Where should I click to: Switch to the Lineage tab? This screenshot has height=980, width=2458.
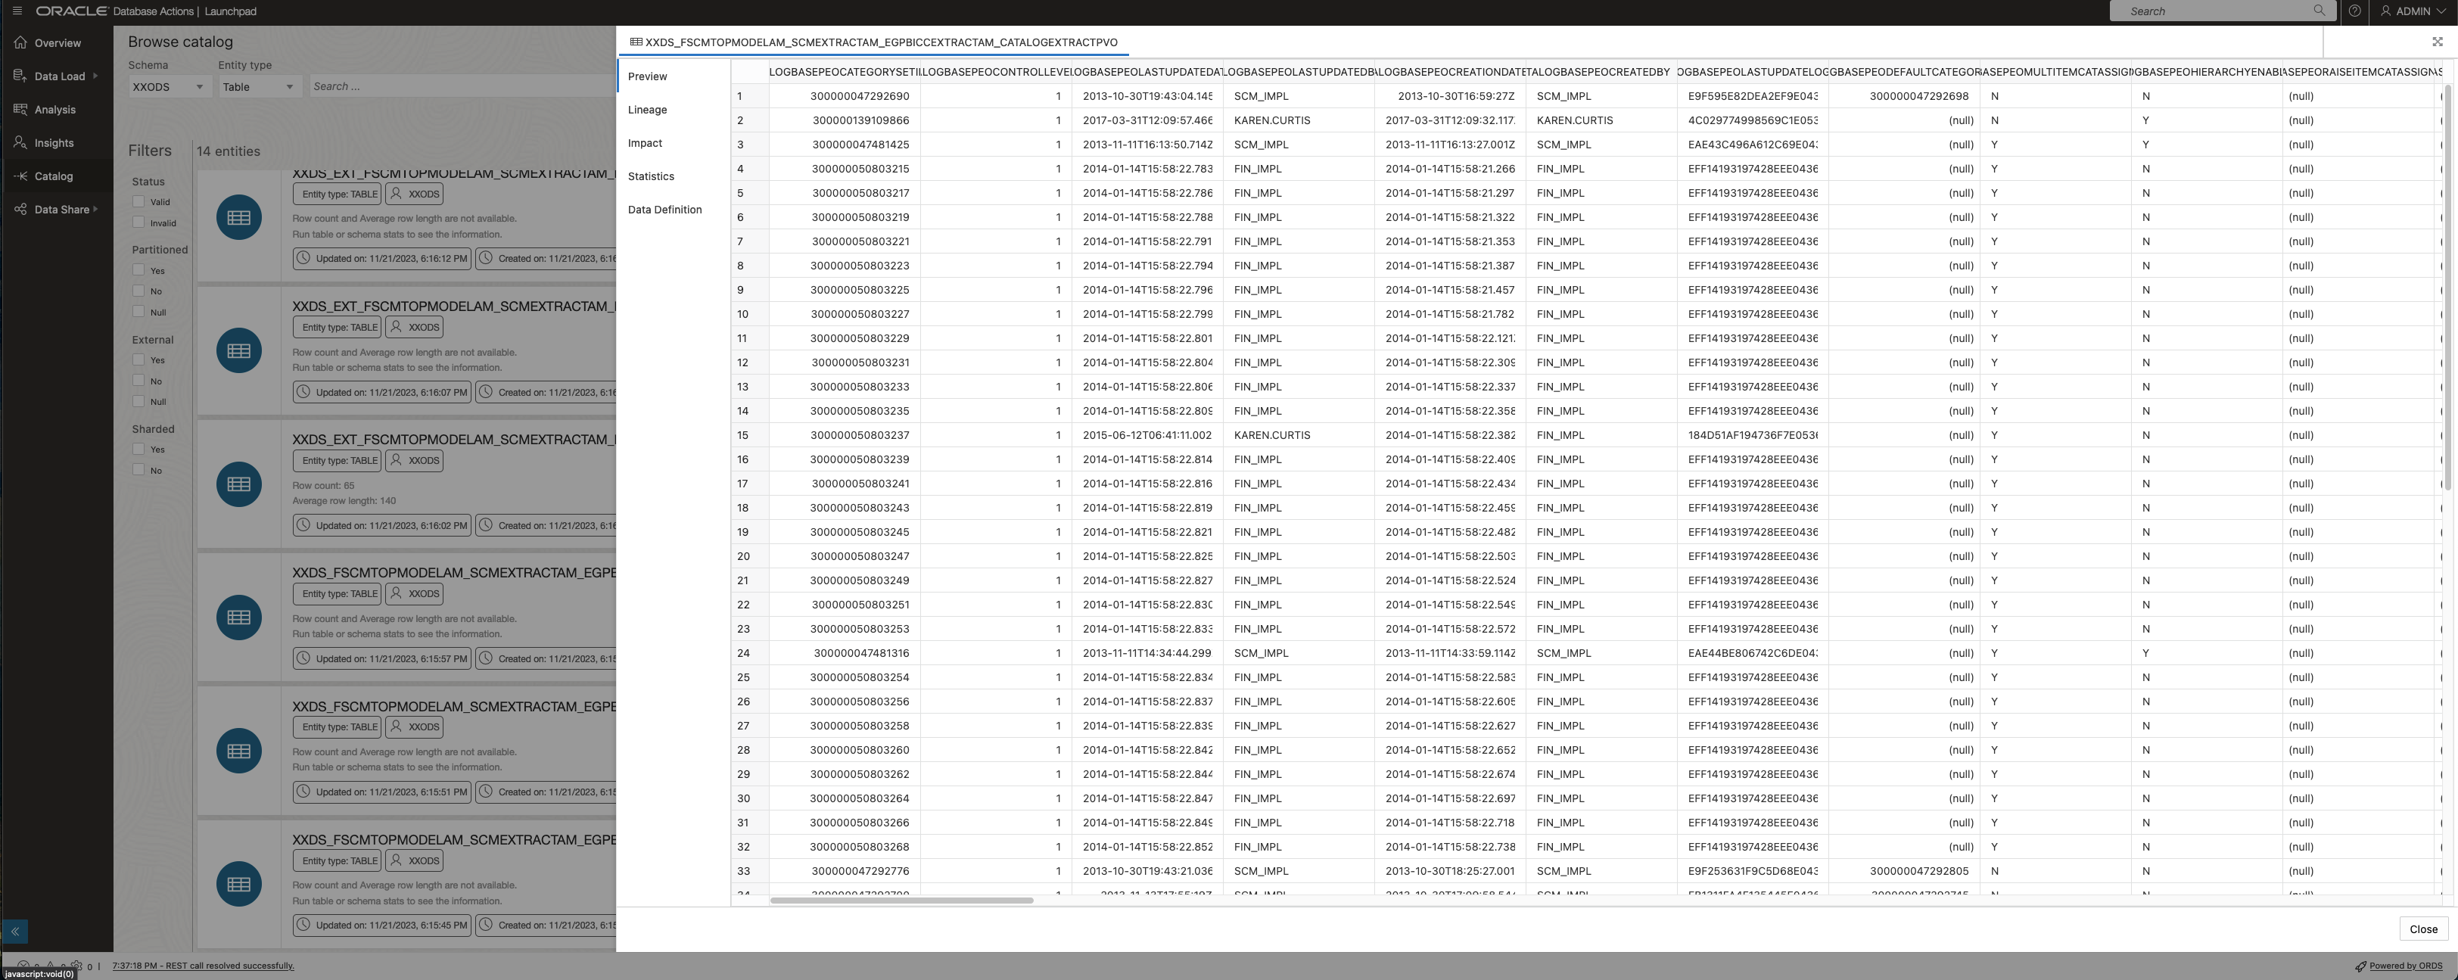click(x=647, y=110)
